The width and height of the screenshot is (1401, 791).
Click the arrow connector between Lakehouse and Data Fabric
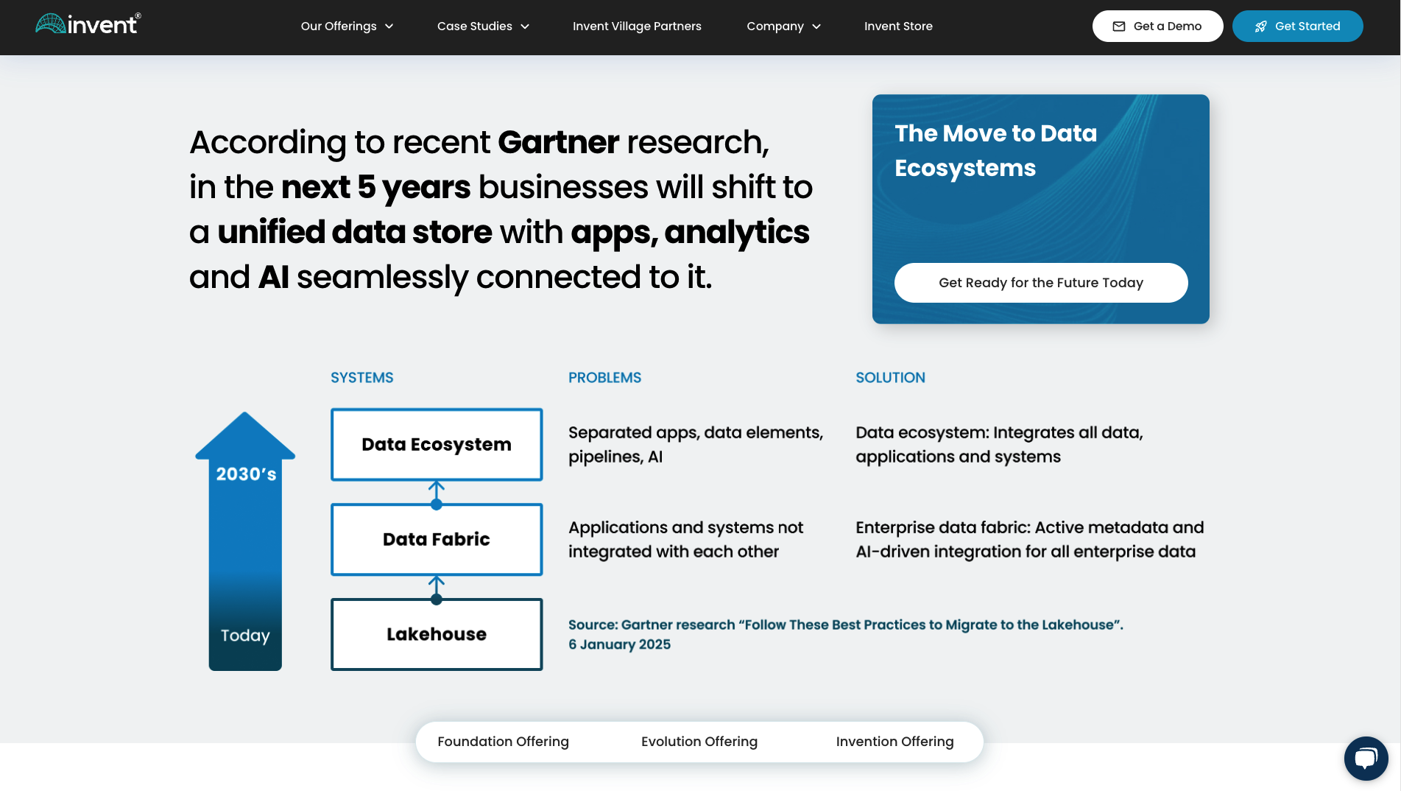(437, 589)
